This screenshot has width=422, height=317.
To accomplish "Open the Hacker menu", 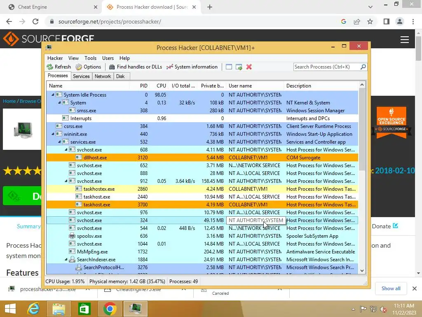I will click(55, 58).
